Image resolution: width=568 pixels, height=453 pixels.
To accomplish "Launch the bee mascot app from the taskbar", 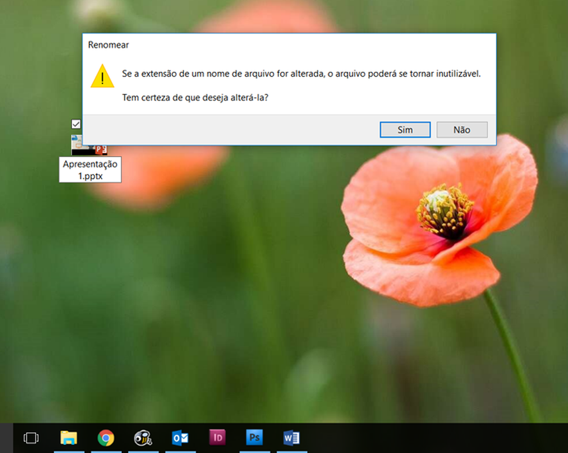I will pyautogui.click(x=143, y=437).
